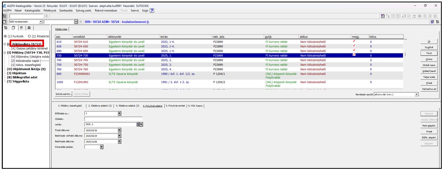This screenshot has width=443, height=170.
Task: Select [B] Bibliográfiai adat tree item
Action: (22, 77)
